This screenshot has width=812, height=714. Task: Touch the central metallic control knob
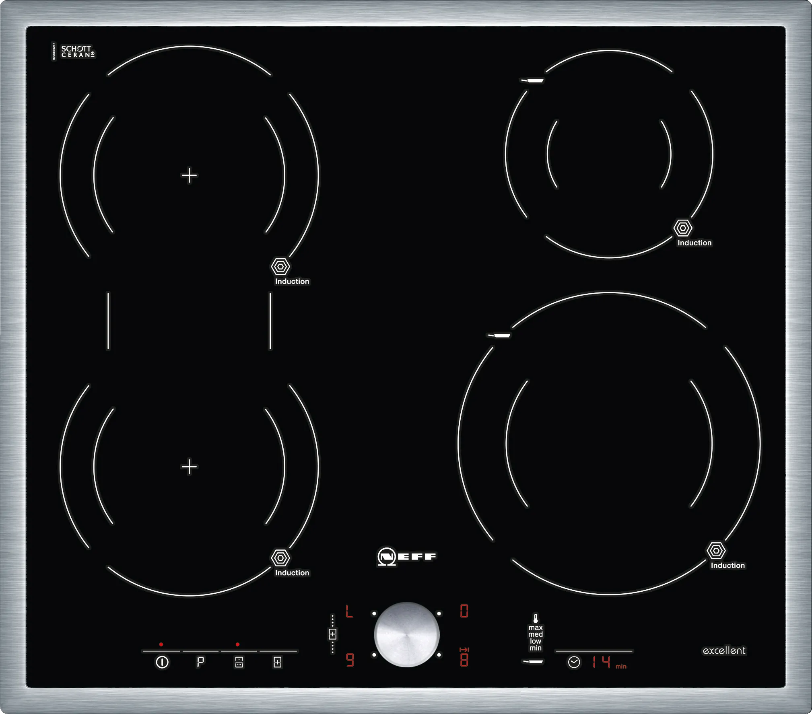tap(406, 634)
